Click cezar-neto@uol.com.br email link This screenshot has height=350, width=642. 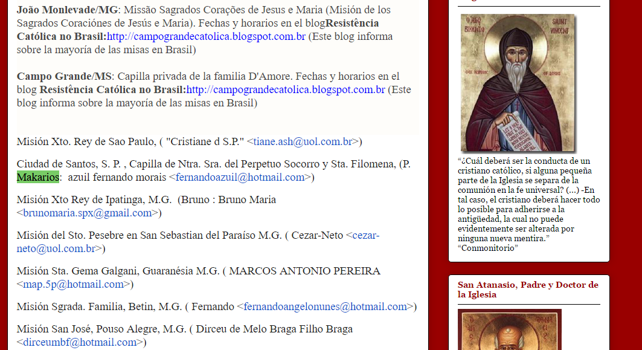point(198,242)
